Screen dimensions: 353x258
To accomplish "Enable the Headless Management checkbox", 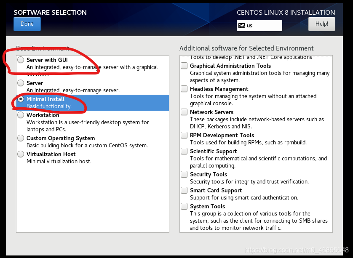I will (x=184, y=89).
